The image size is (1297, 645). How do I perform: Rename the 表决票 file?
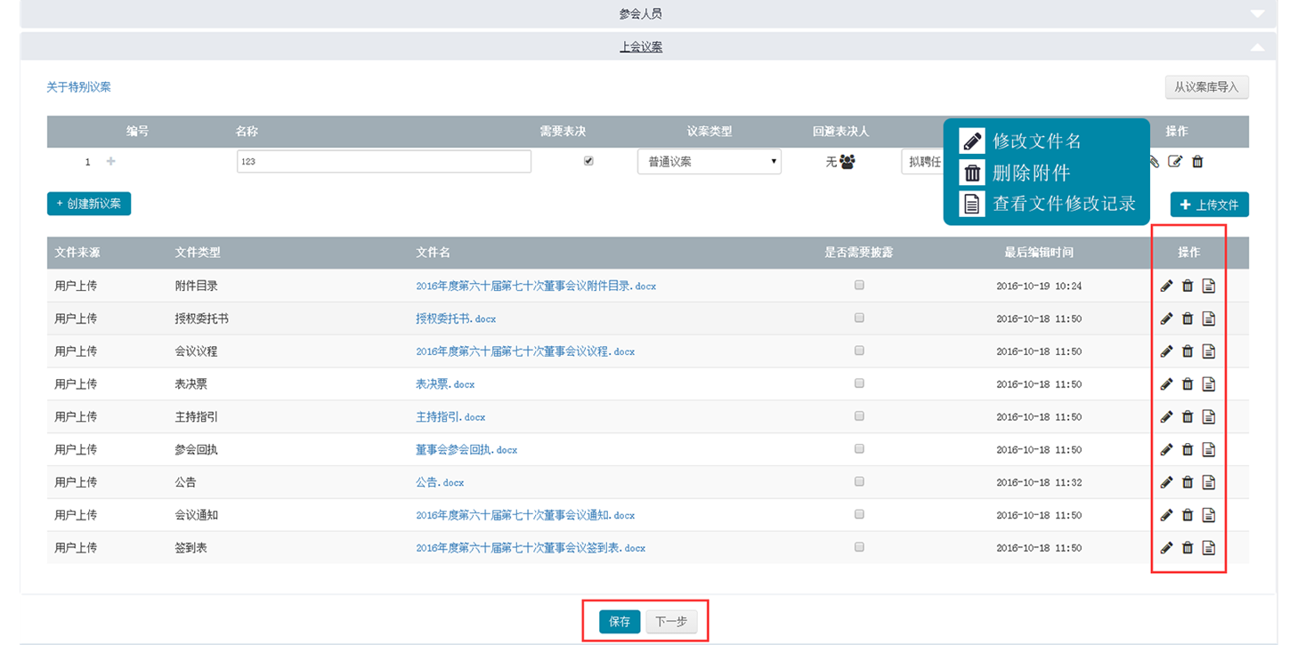tap(1166, 384)
